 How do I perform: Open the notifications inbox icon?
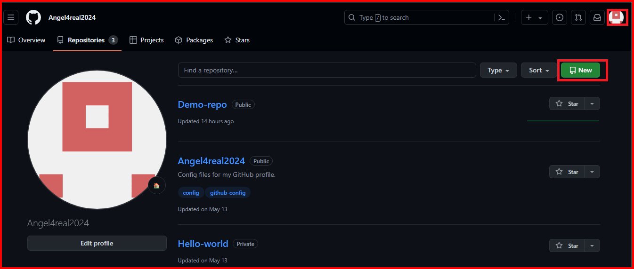click(x=597, y=17)
